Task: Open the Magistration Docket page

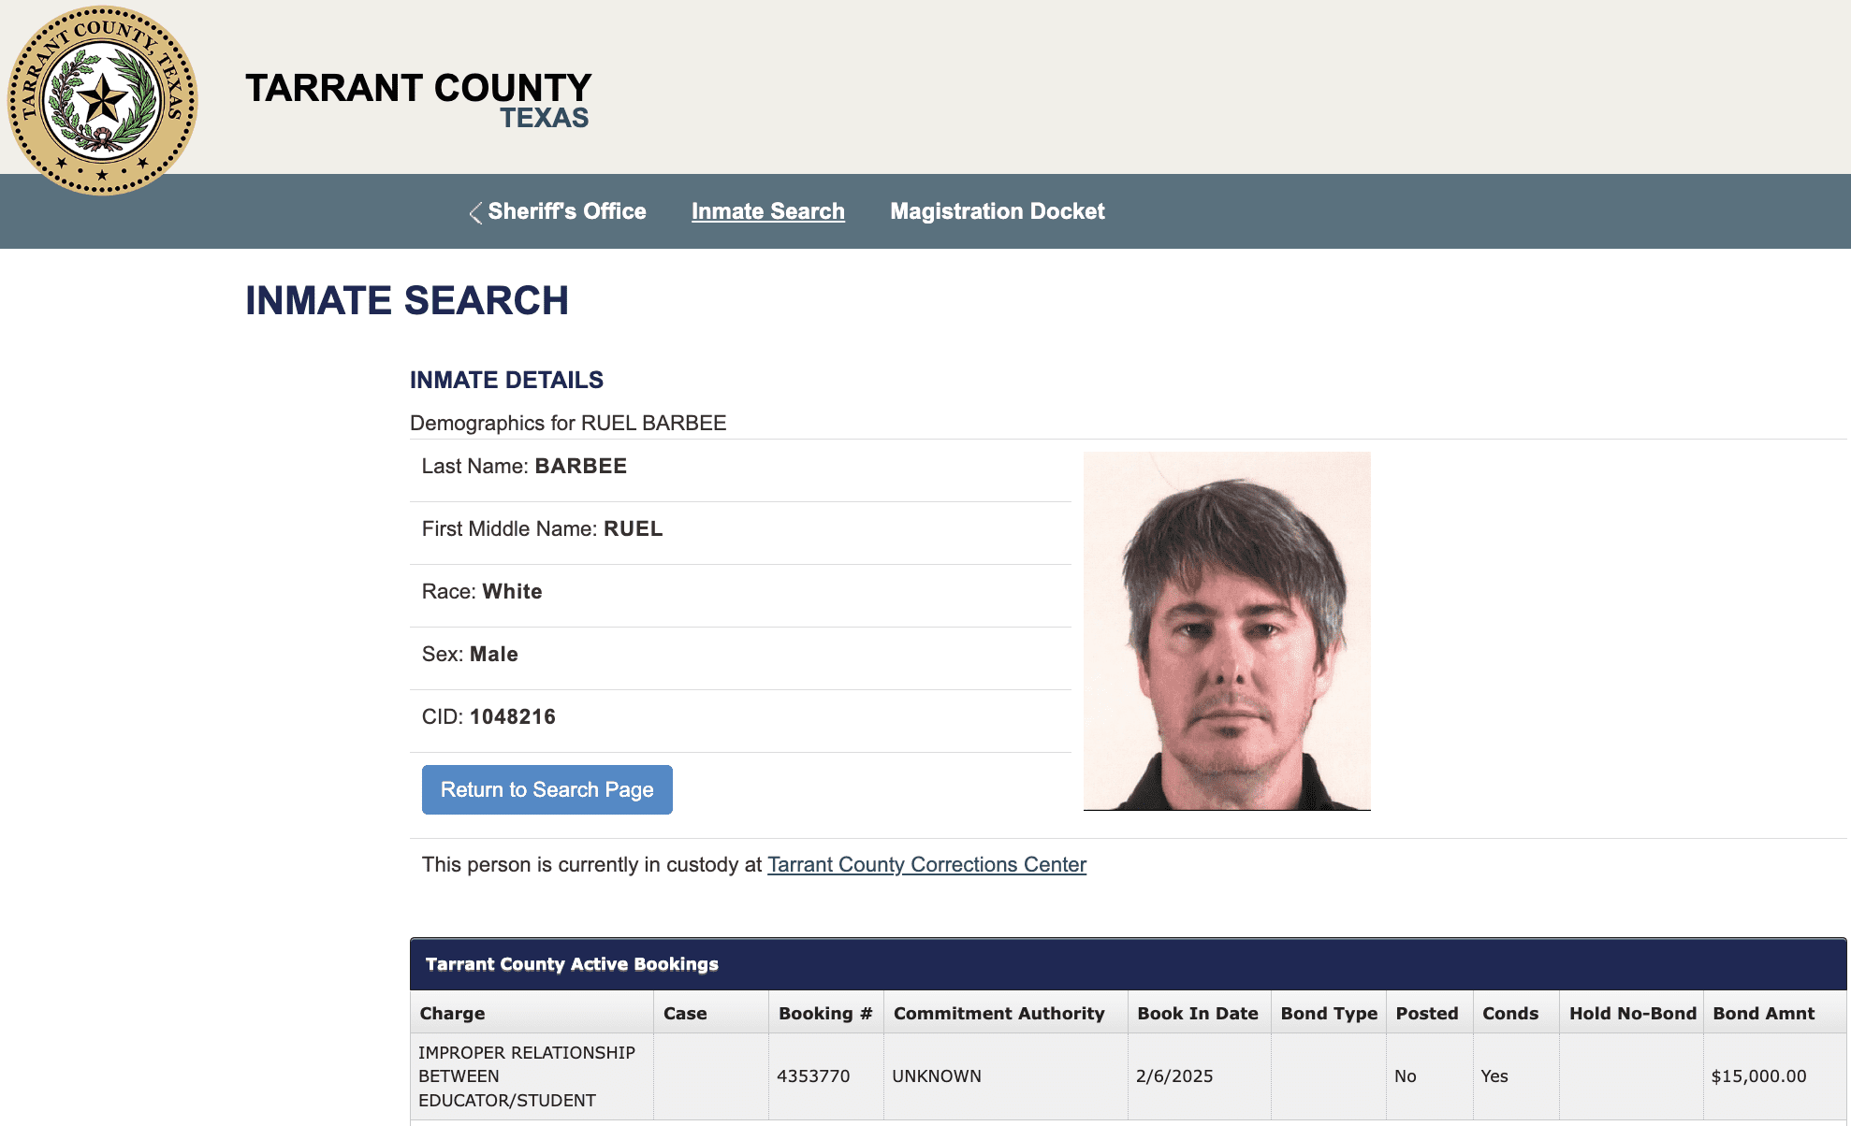Action: tap(997, 211)
